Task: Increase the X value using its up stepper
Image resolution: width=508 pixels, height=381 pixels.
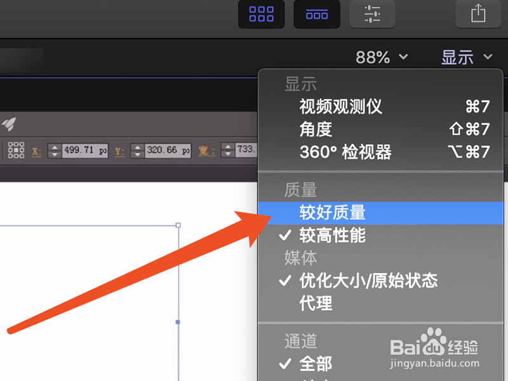Action: pyautogui.click(x=55, y=148)
